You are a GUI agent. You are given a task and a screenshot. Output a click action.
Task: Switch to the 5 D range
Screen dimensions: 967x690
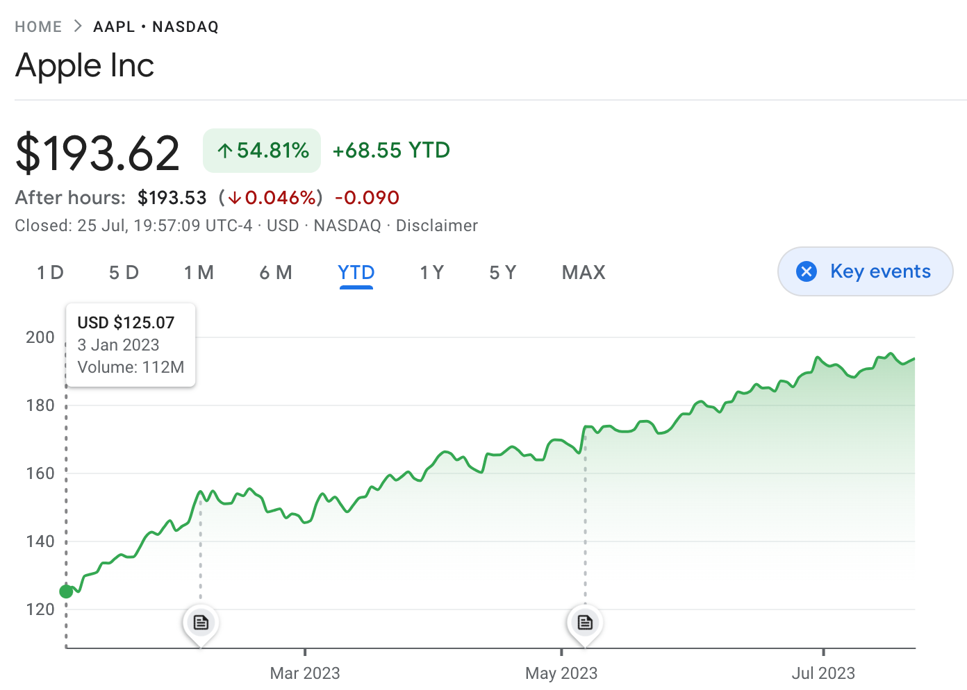(124, 273)
